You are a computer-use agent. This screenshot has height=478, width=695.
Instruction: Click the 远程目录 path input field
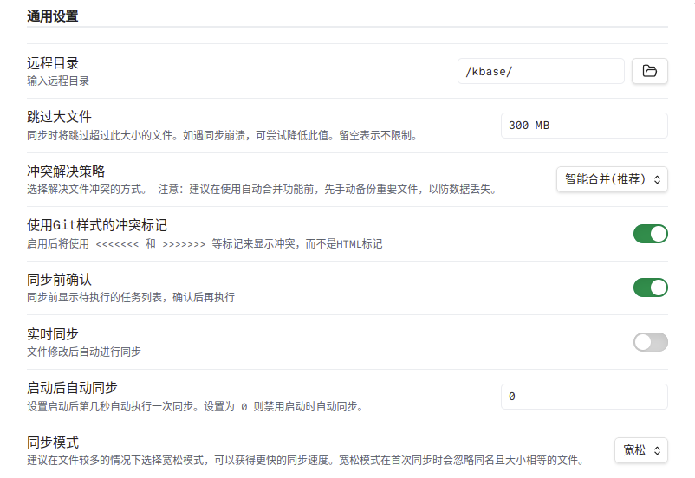pyautogui.click(x=541, y=71)
